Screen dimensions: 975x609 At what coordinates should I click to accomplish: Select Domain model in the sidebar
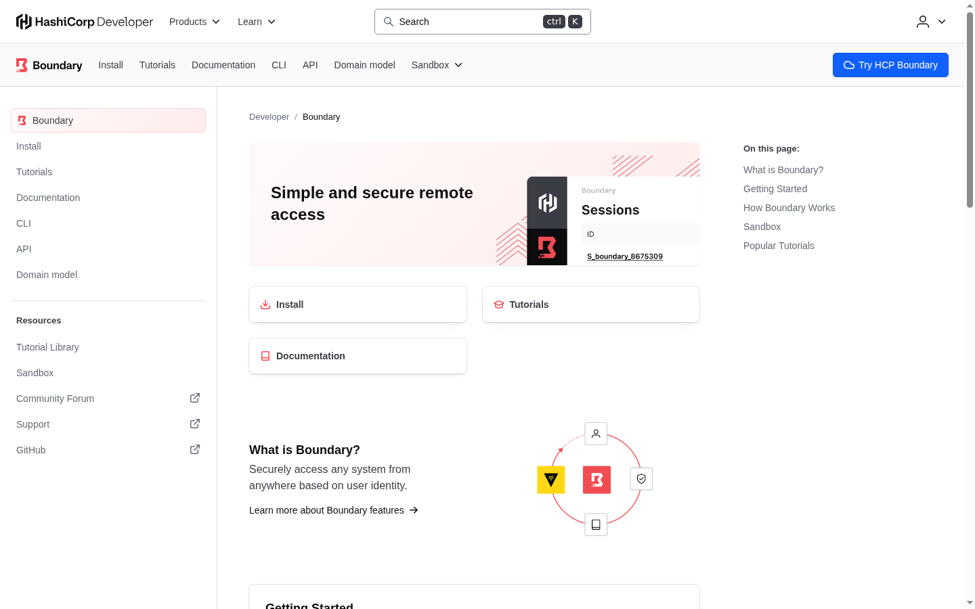(x=108, y=275)
